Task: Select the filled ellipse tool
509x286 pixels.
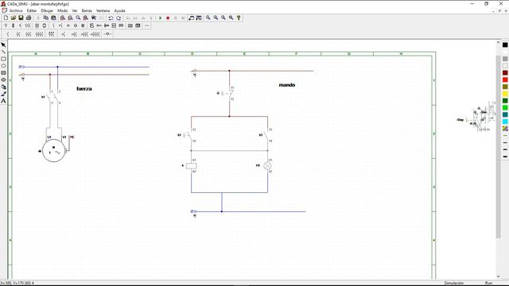Action: [x=3, y=79]
